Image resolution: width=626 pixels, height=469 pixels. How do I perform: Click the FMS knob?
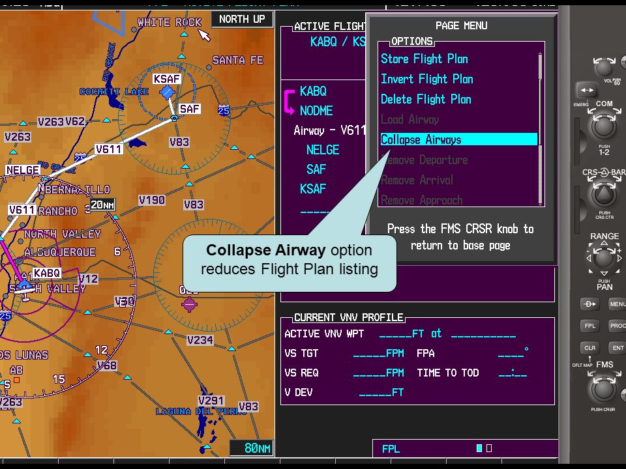[x=603, y=390]
